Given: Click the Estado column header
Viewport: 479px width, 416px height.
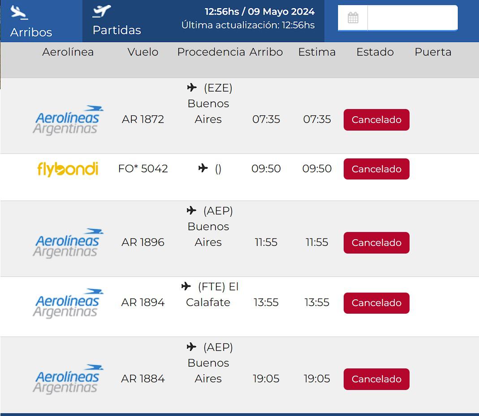Looking at the screenshot, I should tap(375, 52).
